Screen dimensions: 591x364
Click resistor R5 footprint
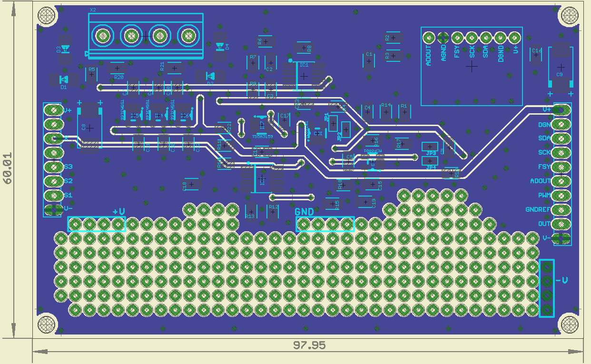click(x=91, y=74)
